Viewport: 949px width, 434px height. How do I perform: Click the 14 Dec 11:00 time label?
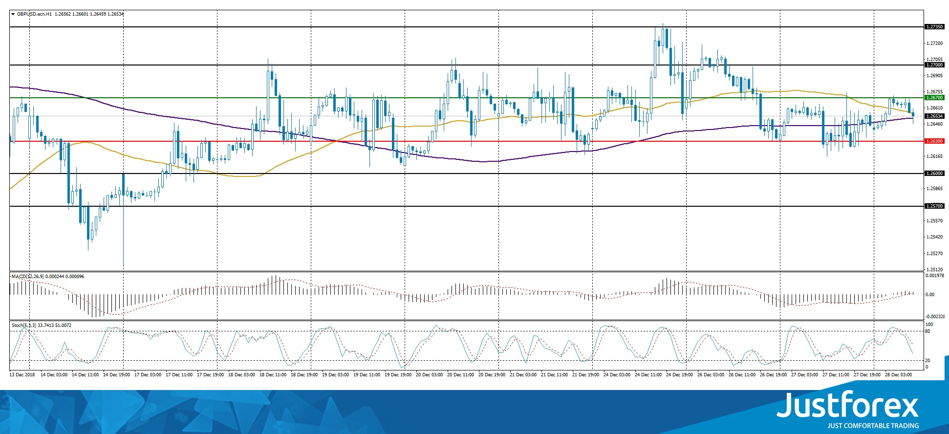click(x=85, y=375)
